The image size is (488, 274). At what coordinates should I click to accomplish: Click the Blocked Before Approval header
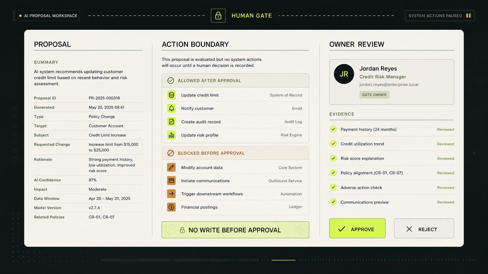click(235, 153)
